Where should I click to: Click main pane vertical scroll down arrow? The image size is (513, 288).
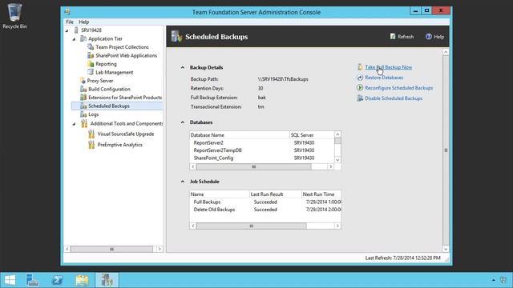tap(446, 249)
